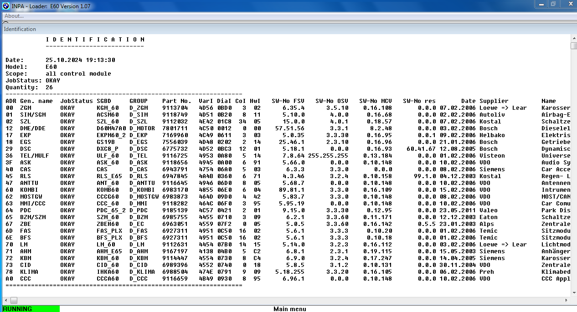Screen dimensions: 577x312
Task: Click the KOMBI row name
Action: pyautogui.click(x=29, y=189)
